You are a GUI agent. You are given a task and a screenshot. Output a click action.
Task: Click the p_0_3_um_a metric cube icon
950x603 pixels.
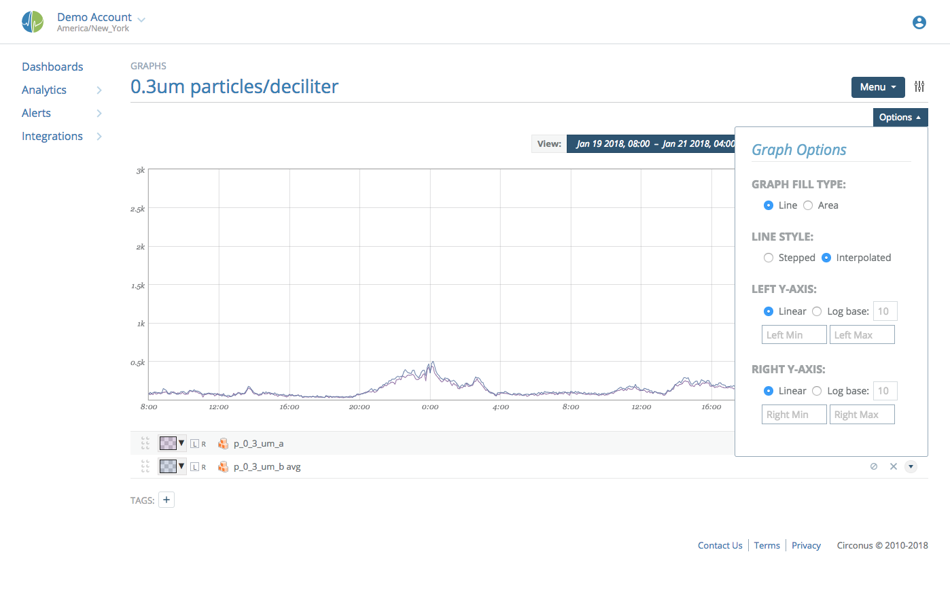(x=223, y=443)
